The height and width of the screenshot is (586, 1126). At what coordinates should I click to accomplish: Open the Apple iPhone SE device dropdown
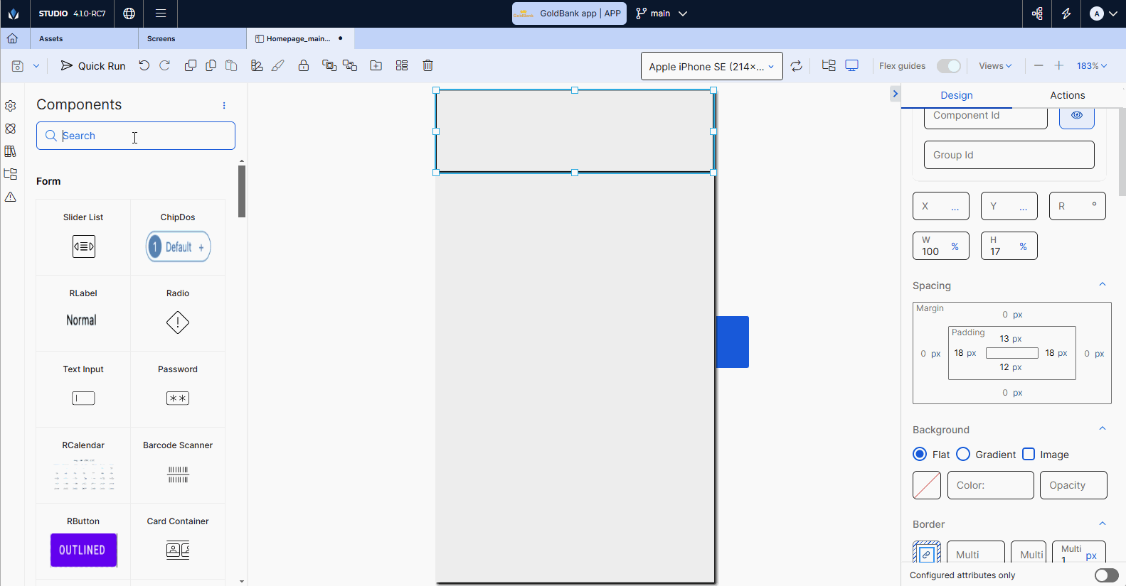[711, 66]
